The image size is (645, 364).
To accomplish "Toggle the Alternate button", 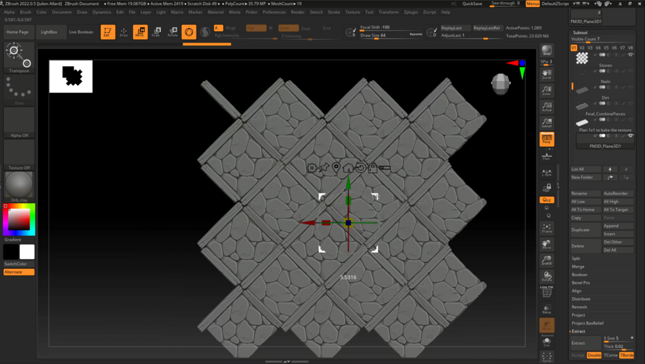I will coord(19,272).
